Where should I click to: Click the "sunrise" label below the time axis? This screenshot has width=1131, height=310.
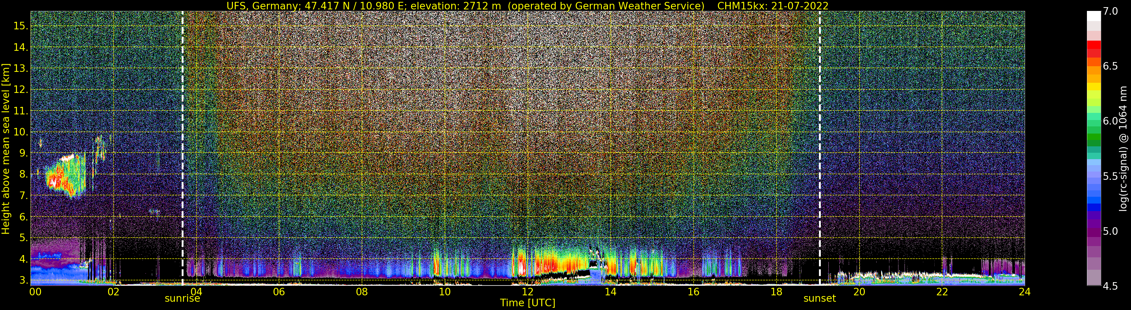point(182,299)
